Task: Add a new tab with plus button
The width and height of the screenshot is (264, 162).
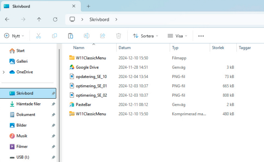Action: 89,6
